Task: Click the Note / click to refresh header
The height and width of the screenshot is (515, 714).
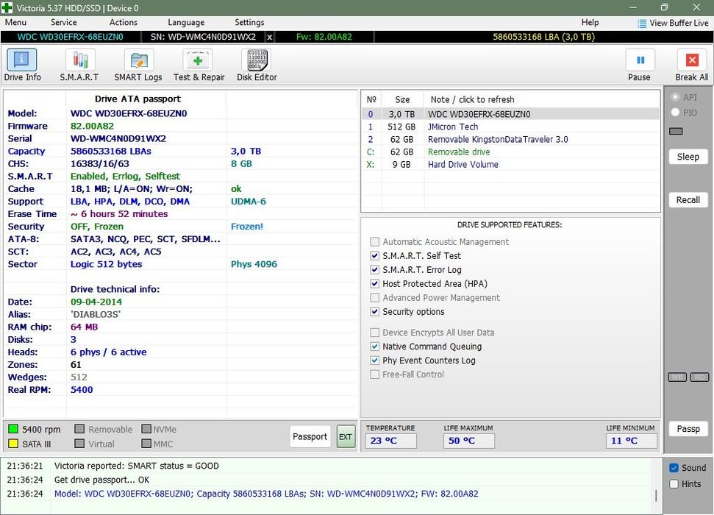Action: pyautogui.click(x=472, y=99)
